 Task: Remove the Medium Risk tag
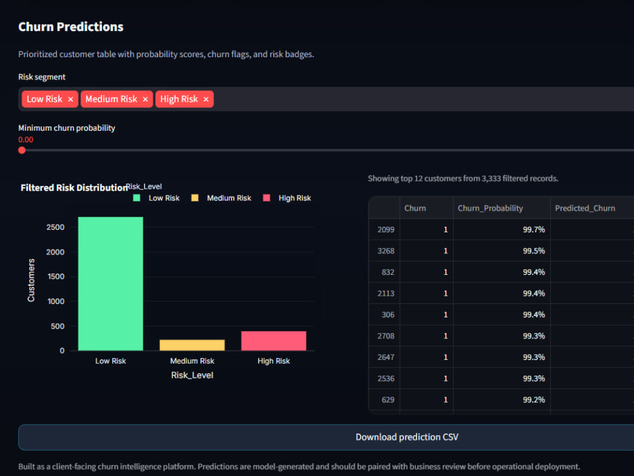pos(145,99)
